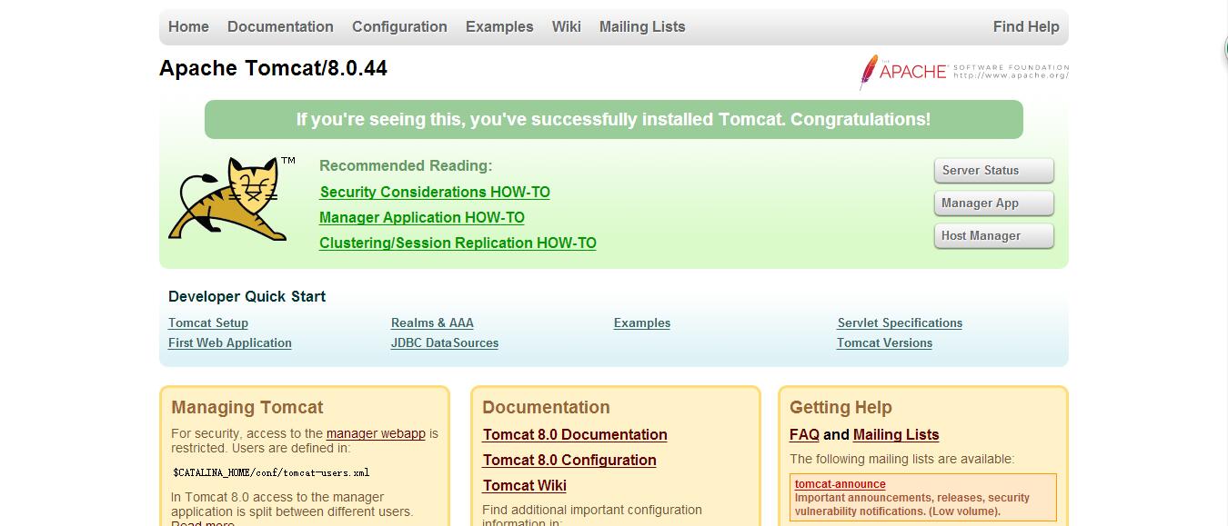1228x526 pixels.
Task: Click the Tomcat cat mascot image
Action: (232, 199)
